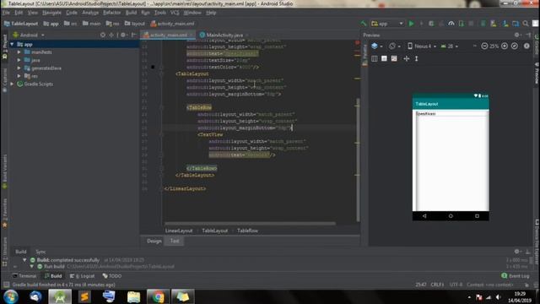
Task: Open the Android Profiler gauge icon
Action: pyautogui.click(x=451, y=24)
